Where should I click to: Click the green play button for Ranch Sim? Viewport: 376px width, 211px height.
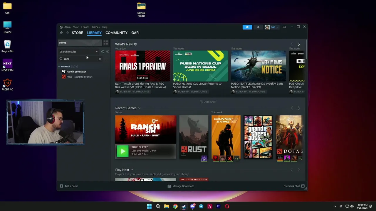pos(122,152)
